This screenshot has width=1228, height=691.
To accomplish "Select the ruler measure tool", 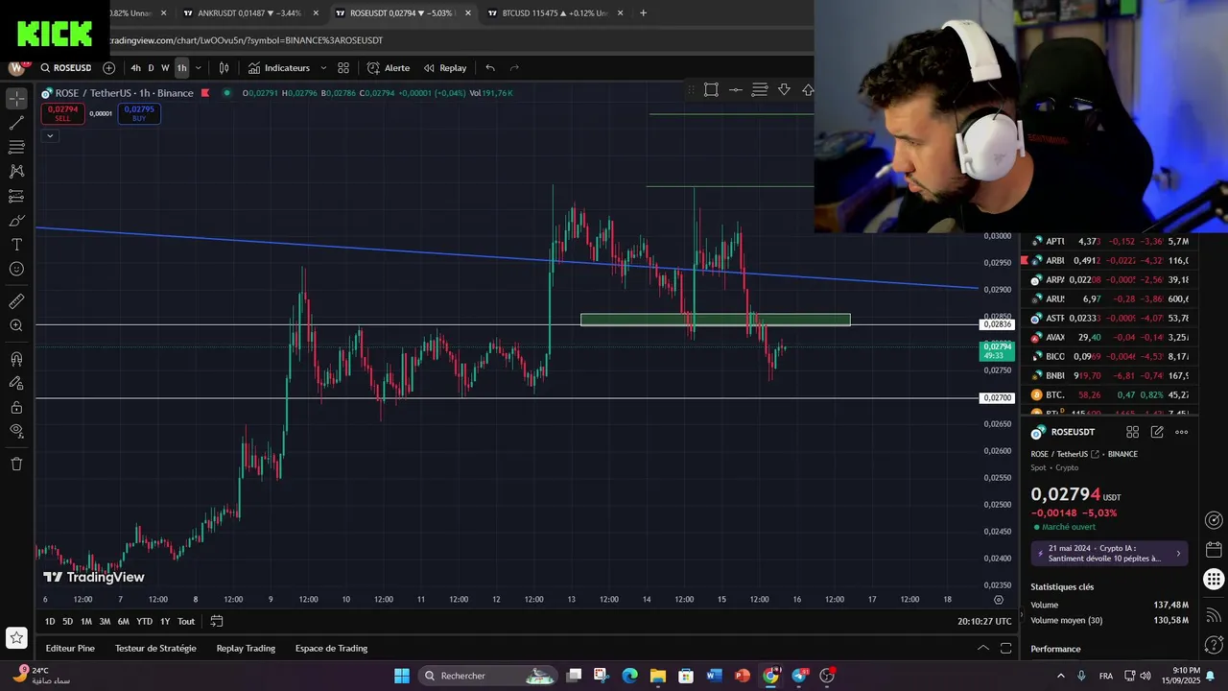I will (16, 301).
